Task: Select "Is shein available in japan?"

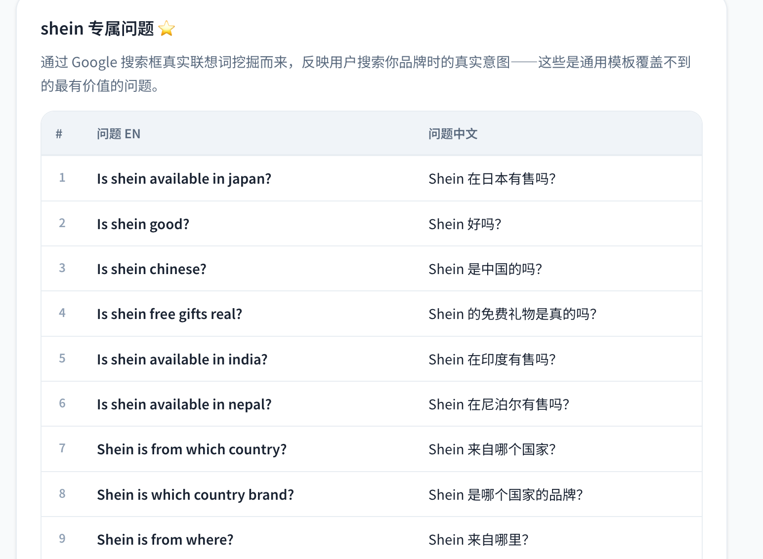Action: click(x=184, y=179)
